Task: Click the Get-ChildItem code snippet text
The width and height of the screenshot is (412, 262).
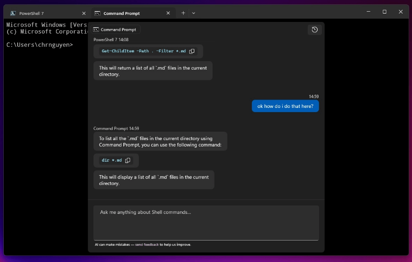Action: click(x=143, y=51)
